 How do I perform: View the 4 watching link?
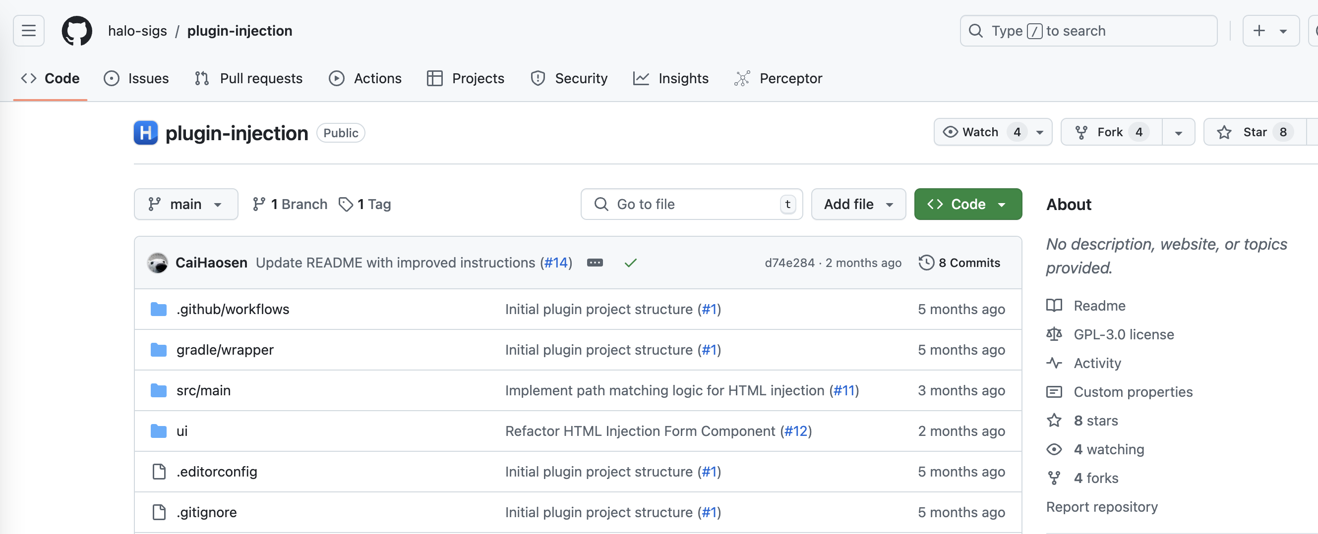click(1109, 449)
